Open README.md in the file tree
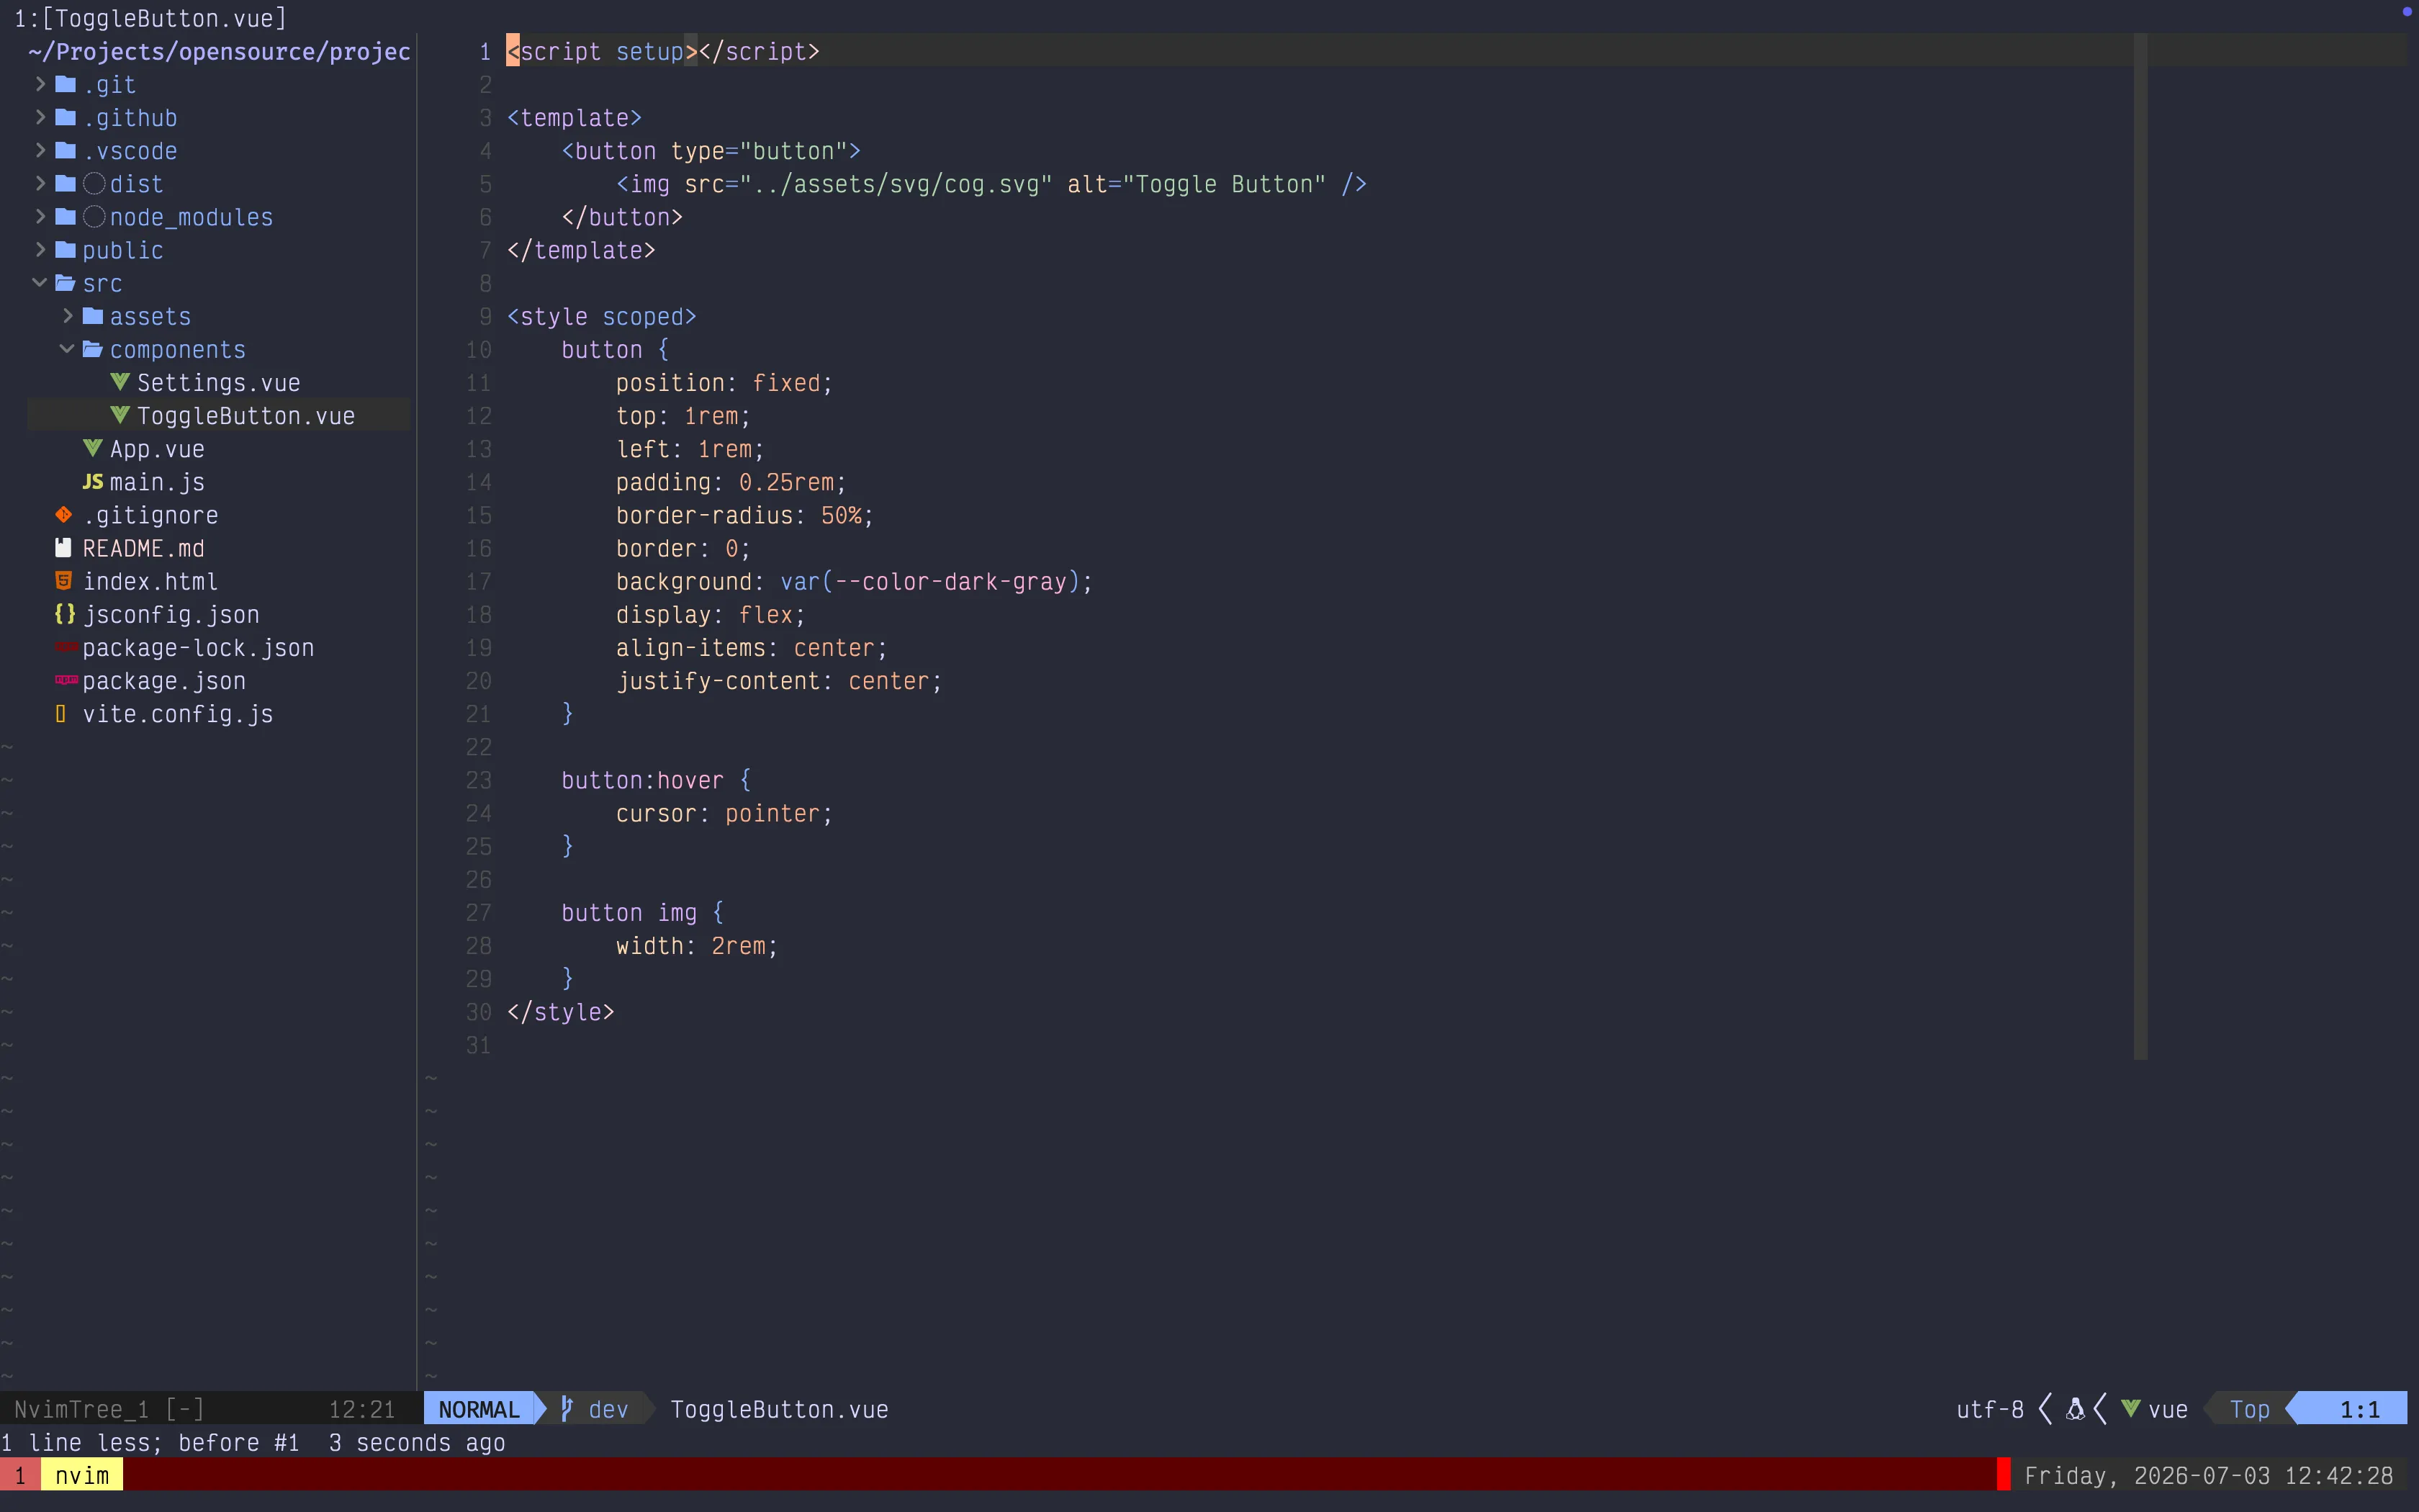Viewport: 2419px width, 1512px height. point(144,548)
